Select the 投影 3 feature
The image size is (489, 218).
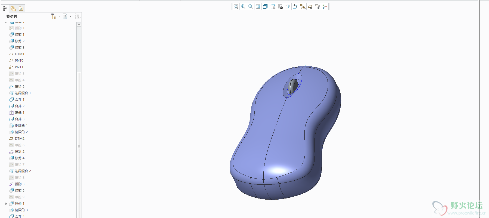pyautogui.click(x=17, y=184)
